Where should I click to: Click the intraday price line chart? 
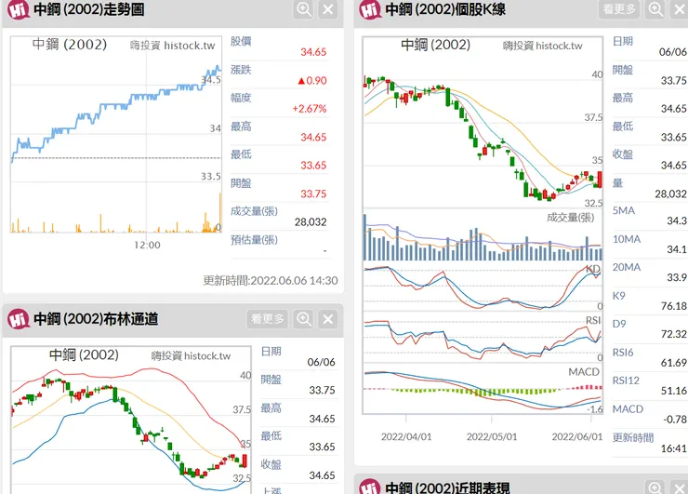tap(116, 121)
